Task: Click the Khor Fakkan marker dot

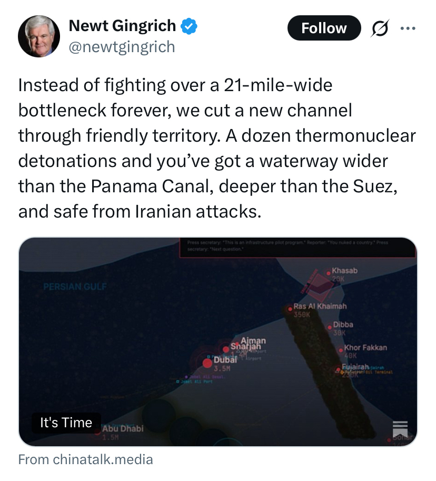Action: pyautogui.click(x=341, y=350)
